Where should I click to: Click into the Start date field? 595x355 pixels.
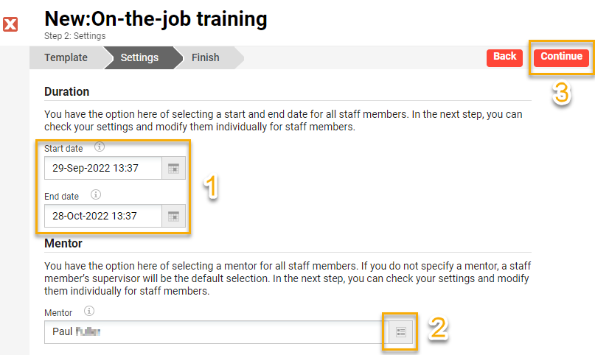point(102,168)
